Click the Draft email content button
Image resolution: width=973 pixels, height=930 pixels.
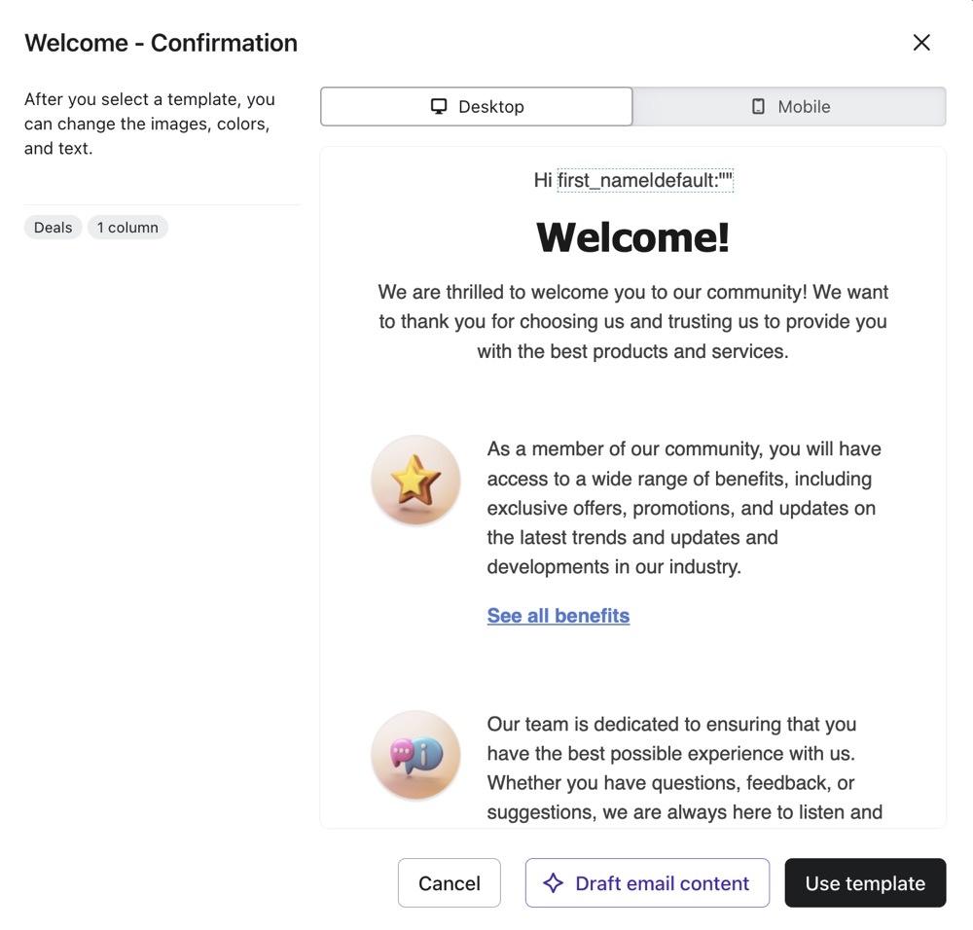(647, 883)
